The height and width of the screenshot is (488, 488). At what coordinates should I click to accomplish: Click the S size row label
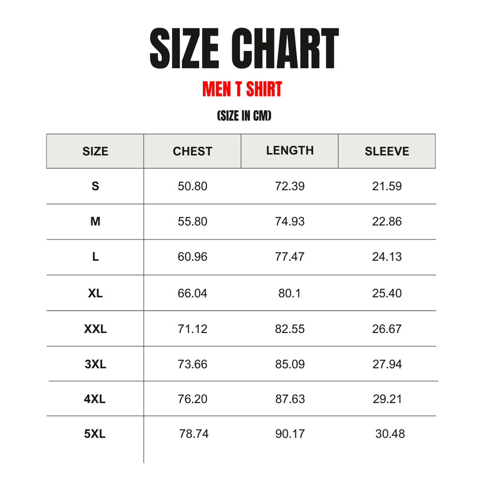click(x=95, y=186)
